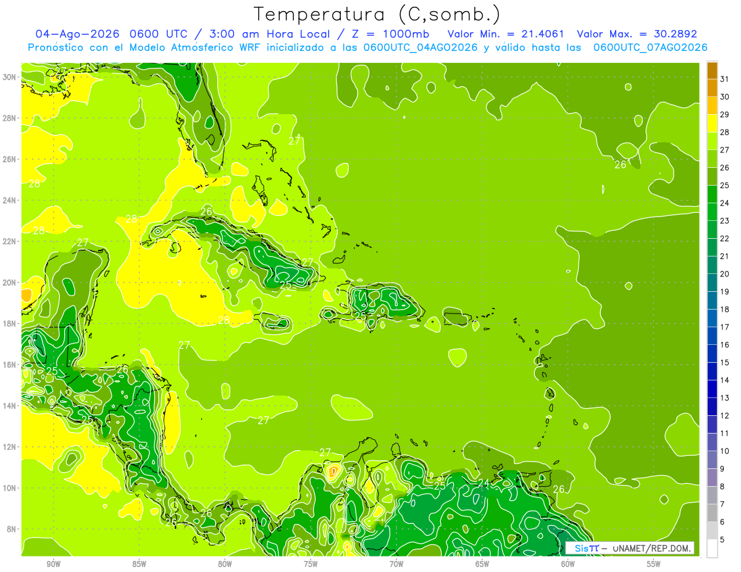Click the color scale label 31
This screenshot has width=741, height=572.
(x=725, y=79)
